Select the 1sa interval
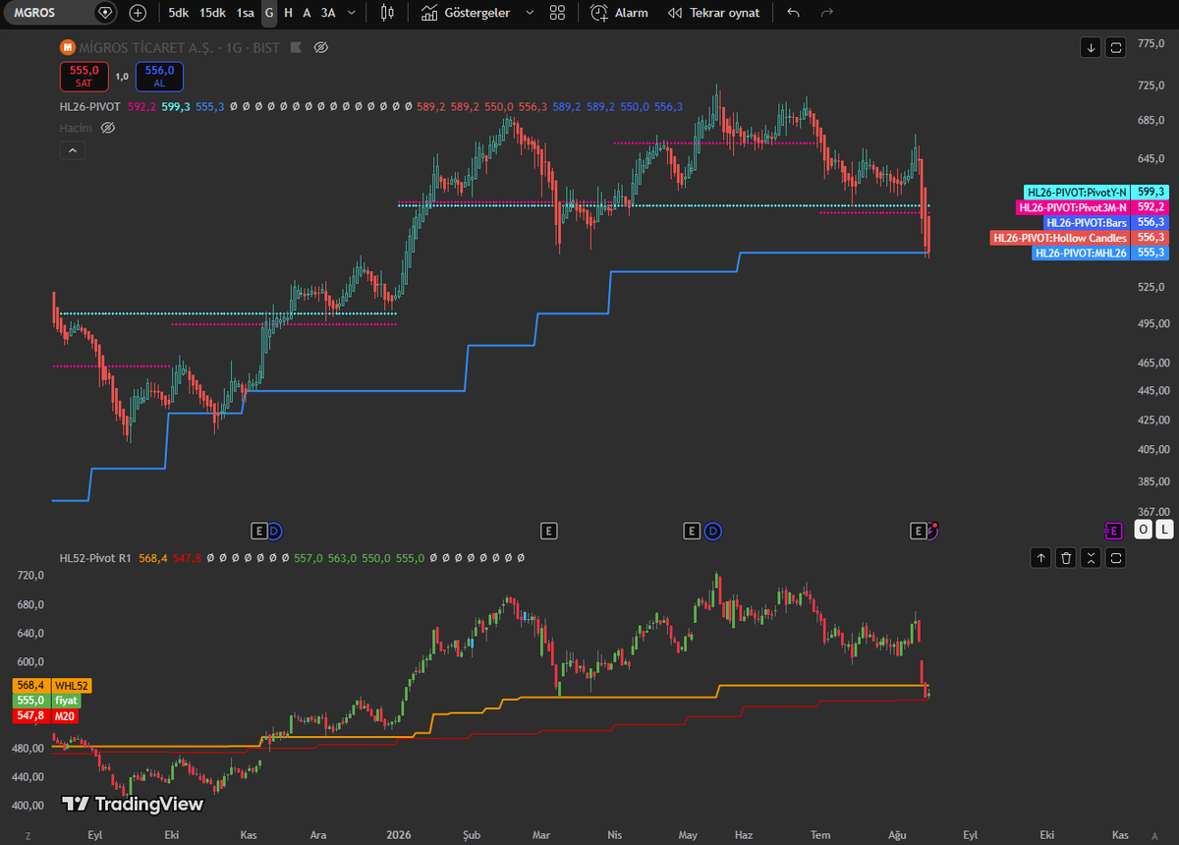 (245, 13)
